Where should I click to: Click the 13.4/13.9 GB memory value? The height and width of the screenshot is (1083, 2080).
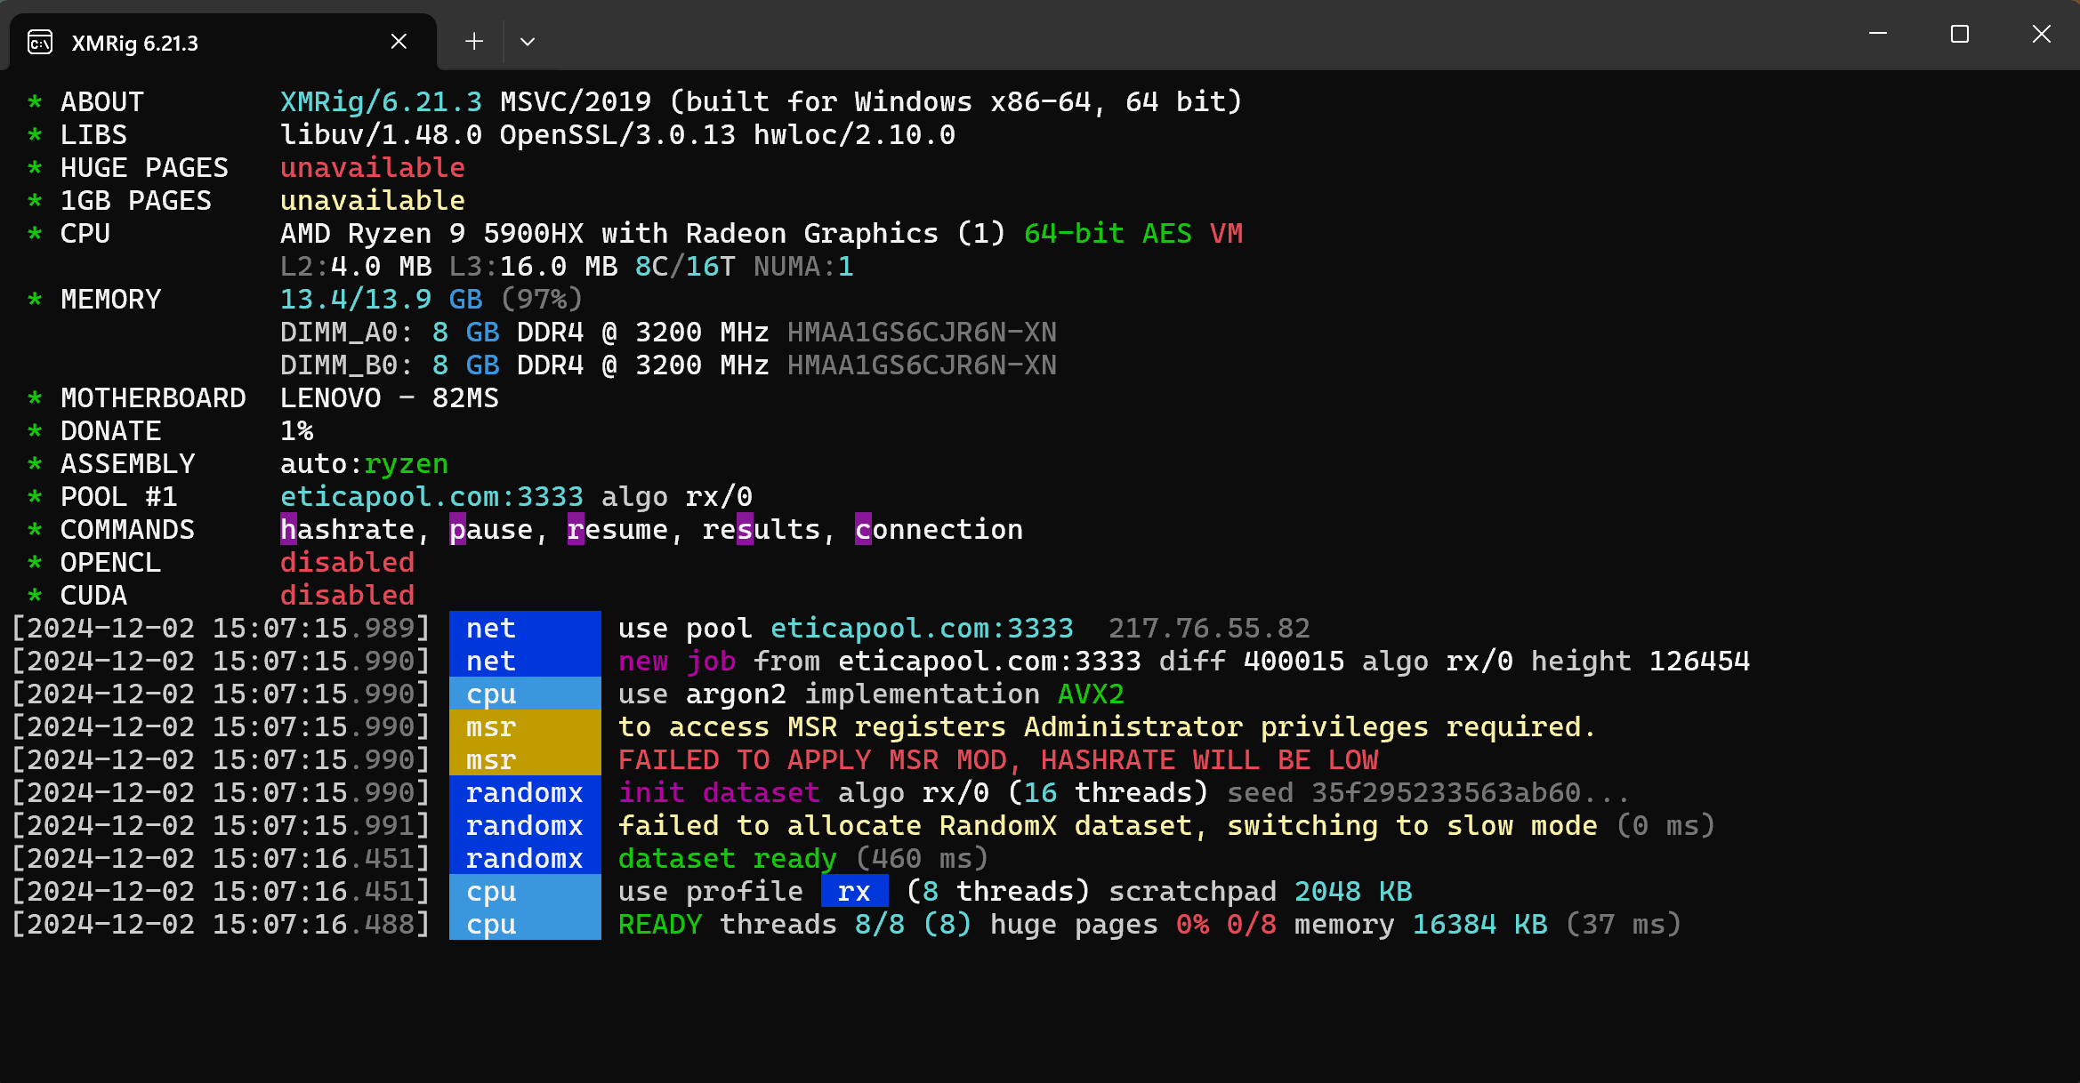[382, 300]
